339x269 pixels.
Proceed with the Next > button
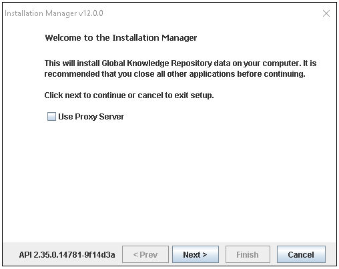coord(196,254)
